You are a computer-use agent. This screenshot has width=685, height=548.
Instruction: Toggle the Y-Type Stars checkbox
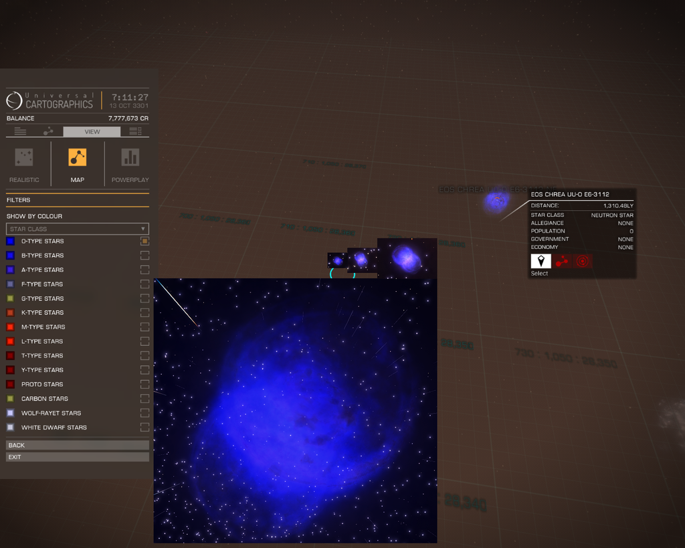(144, 370)
